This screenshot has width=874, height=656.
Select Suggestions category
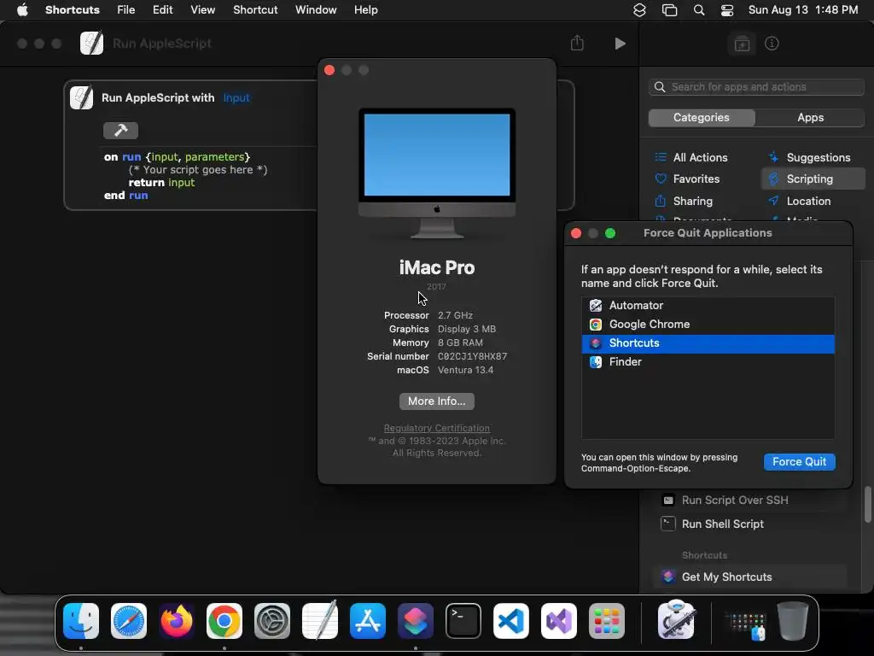(809, 157)
